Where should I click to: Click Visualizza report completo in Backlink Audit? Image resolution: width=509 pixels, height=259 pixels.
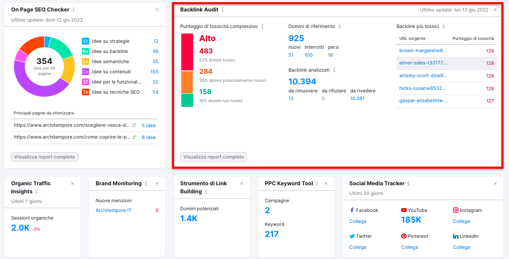pos(214,157)
